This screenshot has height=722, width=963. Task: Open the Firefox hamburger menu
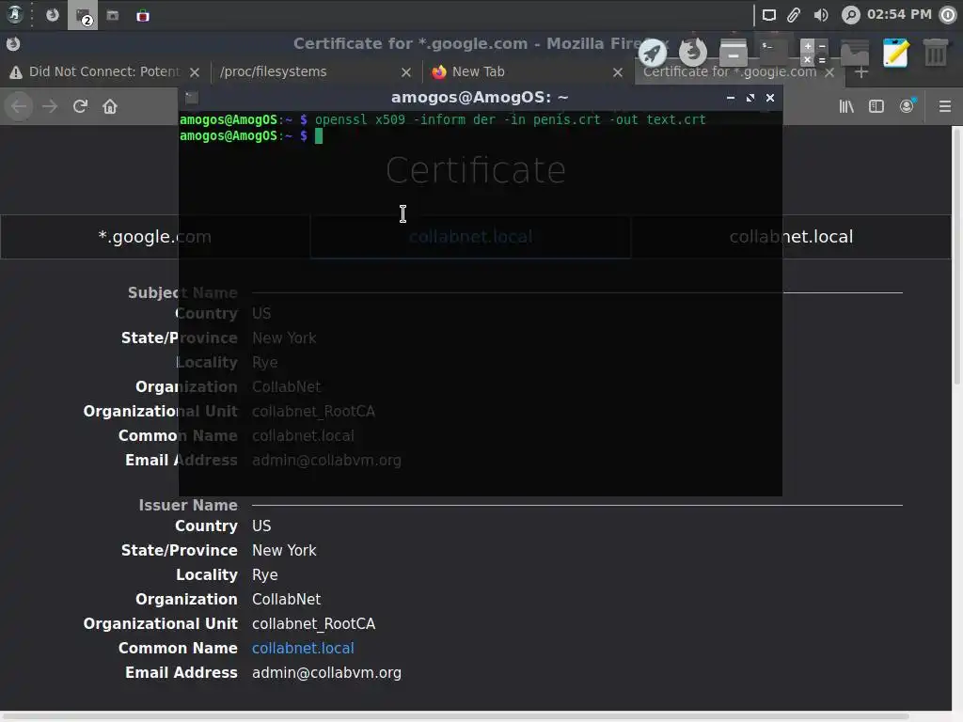point(945,106)
